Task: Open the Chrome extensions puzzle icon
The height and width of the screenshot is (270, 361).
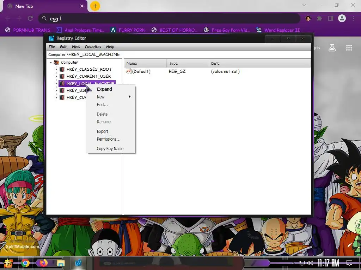Action: 319,18
